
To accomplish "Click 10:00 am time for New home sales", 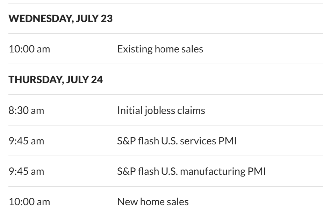I will coord(29,202).
